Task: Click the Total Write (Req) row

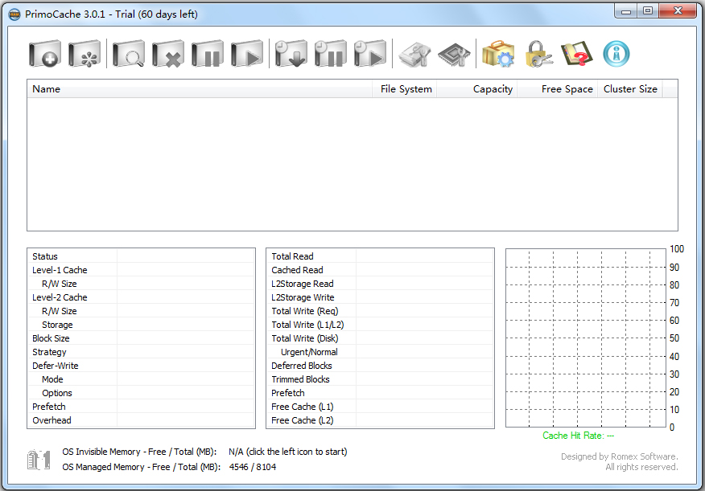Action: tap(381, 311)
